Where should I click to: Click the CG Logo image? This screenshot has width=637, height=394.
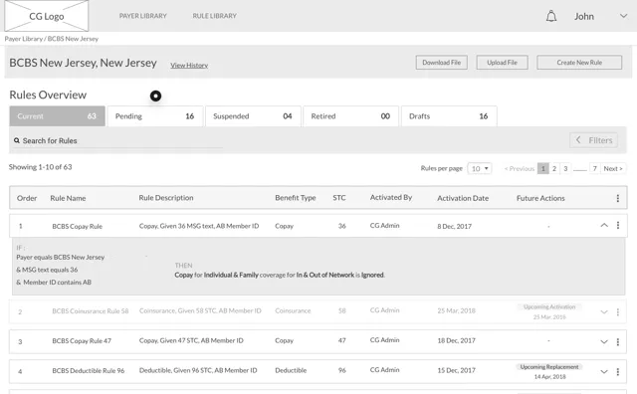point(47,16)
